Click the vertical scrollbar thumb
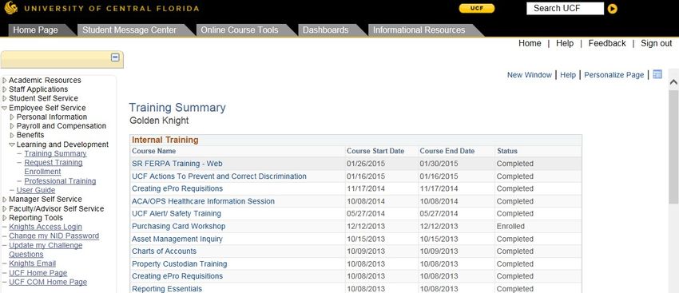 (673, 147)
